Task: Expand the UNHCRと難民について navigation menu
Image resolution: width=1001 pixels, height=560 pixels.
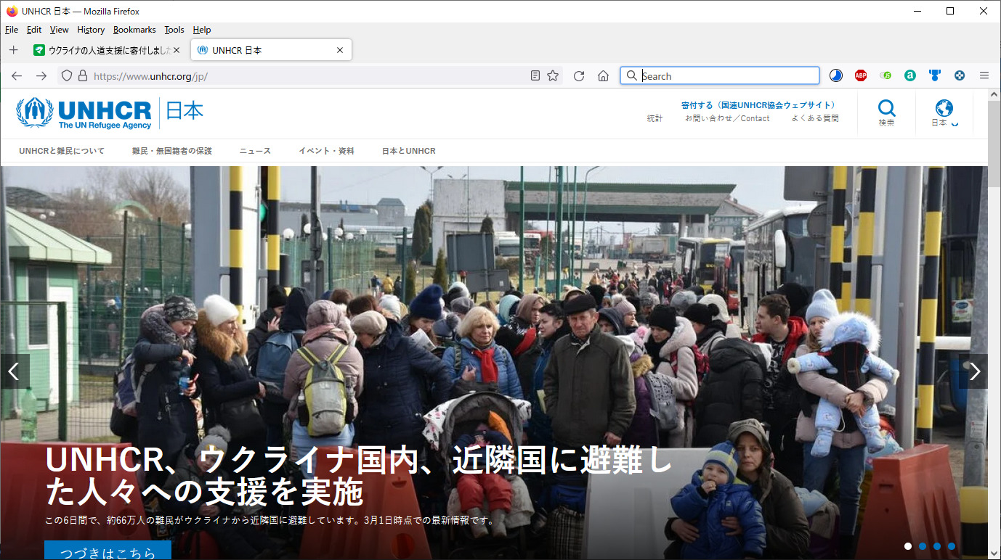Action: [62, 151]
